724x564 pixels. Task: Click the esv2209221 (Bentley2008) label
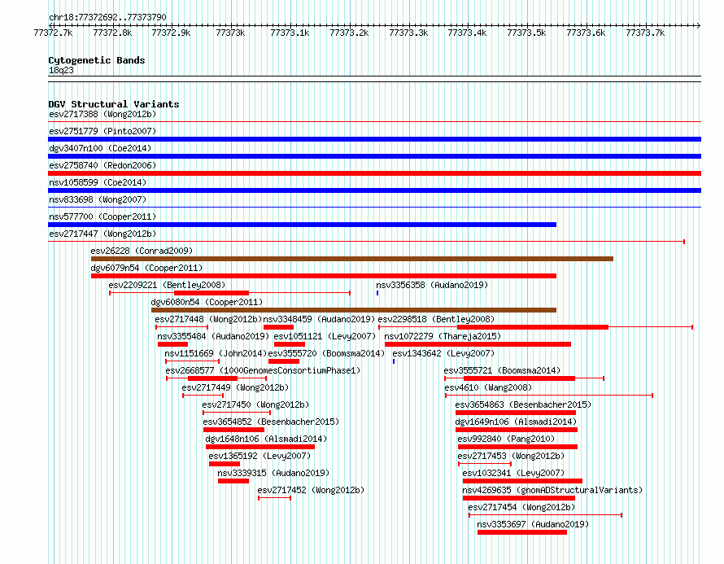tap(167, 285)
